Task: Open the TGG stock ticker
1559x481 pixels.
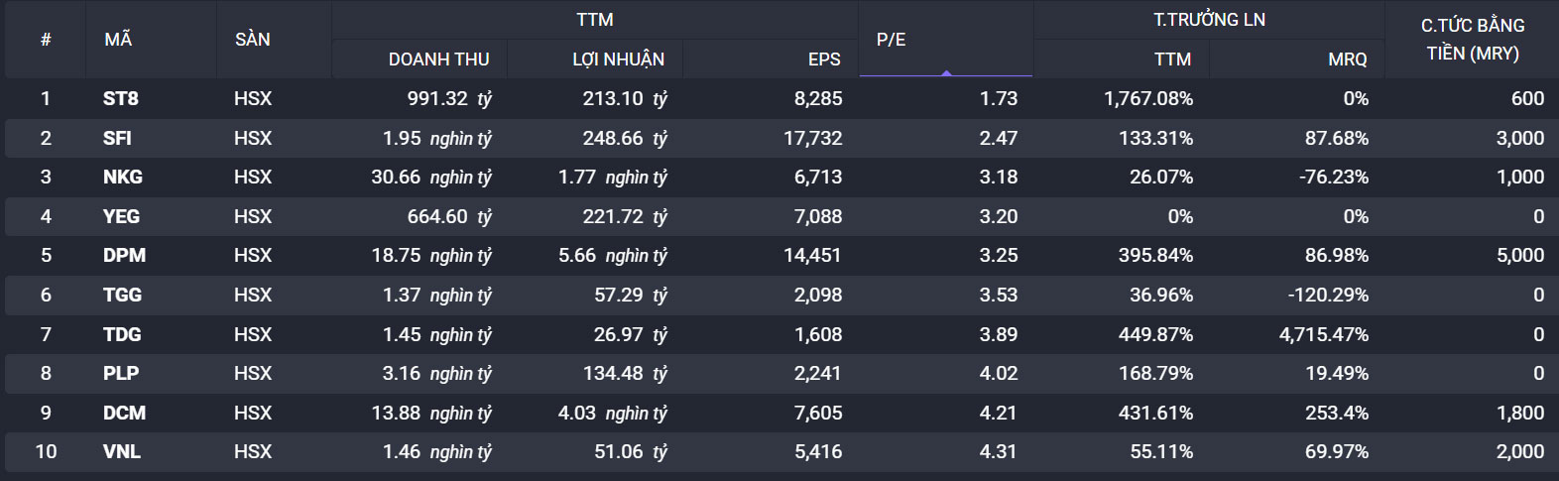Action: (122, 295)
